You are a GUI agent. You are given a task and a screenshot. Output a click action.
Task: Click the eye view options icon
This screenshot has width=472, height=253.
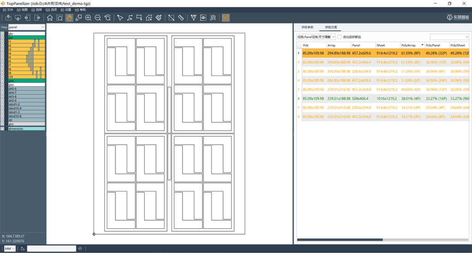203,18
